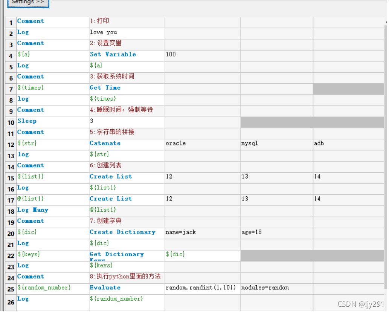Click the '7: 创建字典' comment cell

[x=127, y=222]
